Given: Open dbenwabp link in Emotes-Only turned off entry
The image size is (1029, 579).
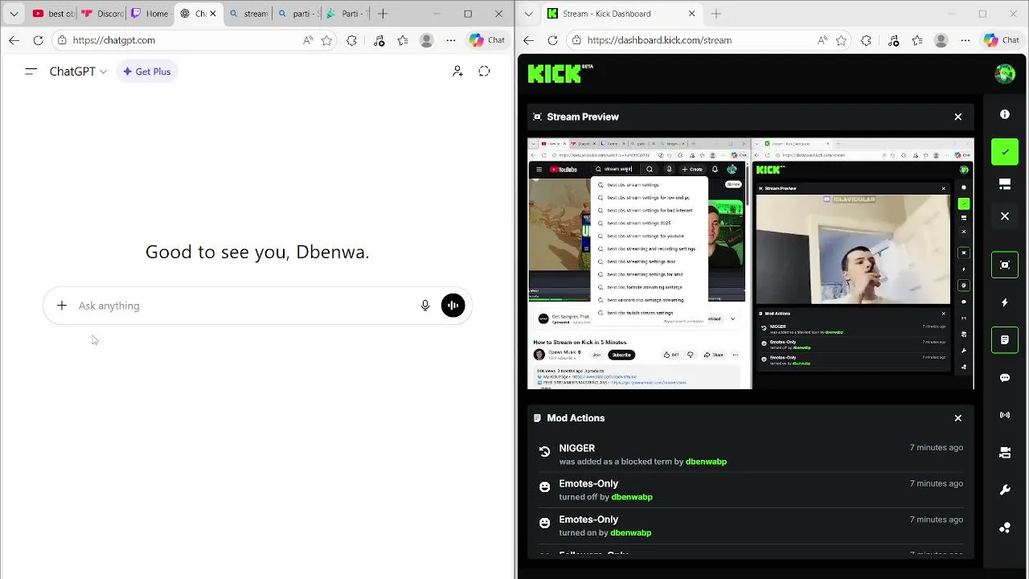Looking at the screenshot, I should (x=632, y=497).
